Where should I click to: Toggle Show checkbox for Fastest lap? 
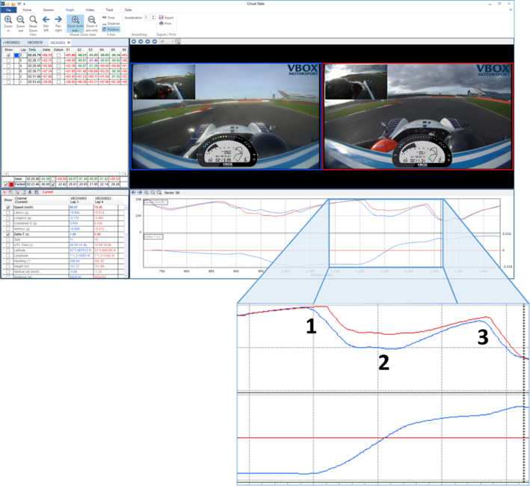[6, 185]
